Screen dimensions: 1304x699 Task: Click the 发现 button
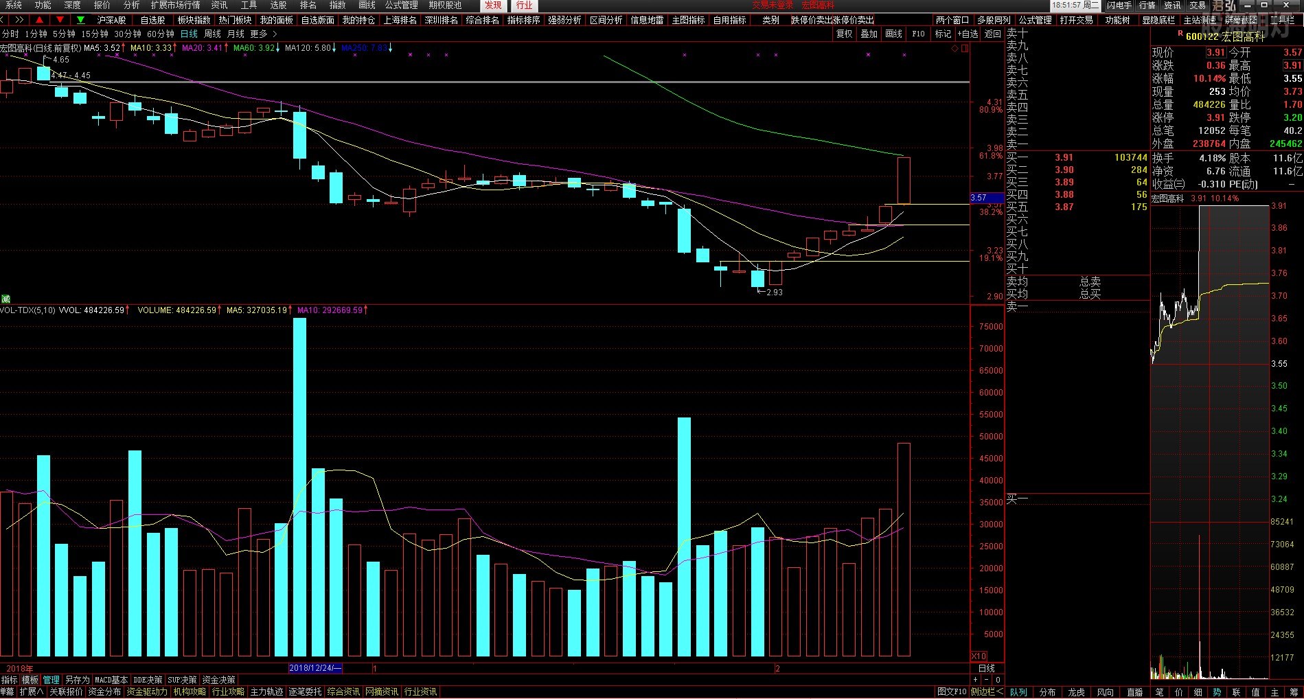[493, 5]
